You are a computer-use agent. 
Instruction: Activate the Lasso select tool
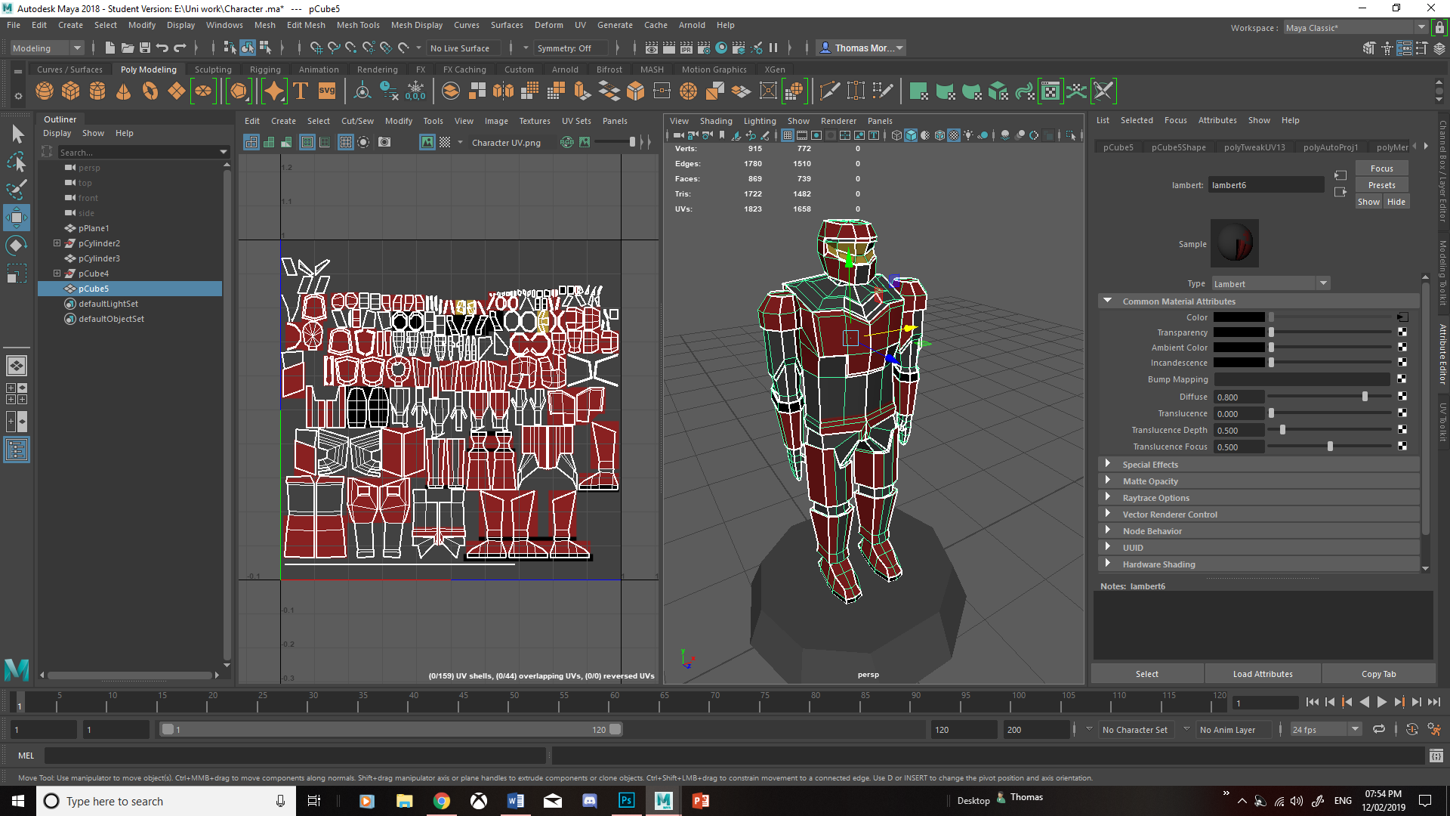click(x=17, y=162)
